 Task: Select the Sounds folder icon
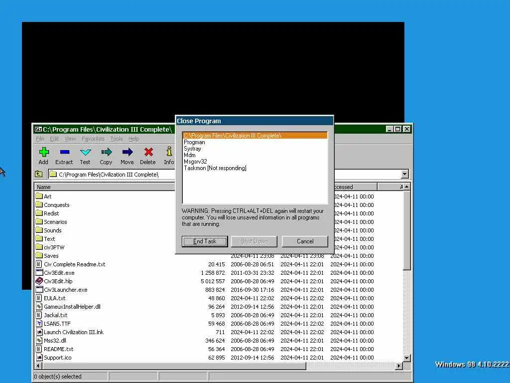39,230
